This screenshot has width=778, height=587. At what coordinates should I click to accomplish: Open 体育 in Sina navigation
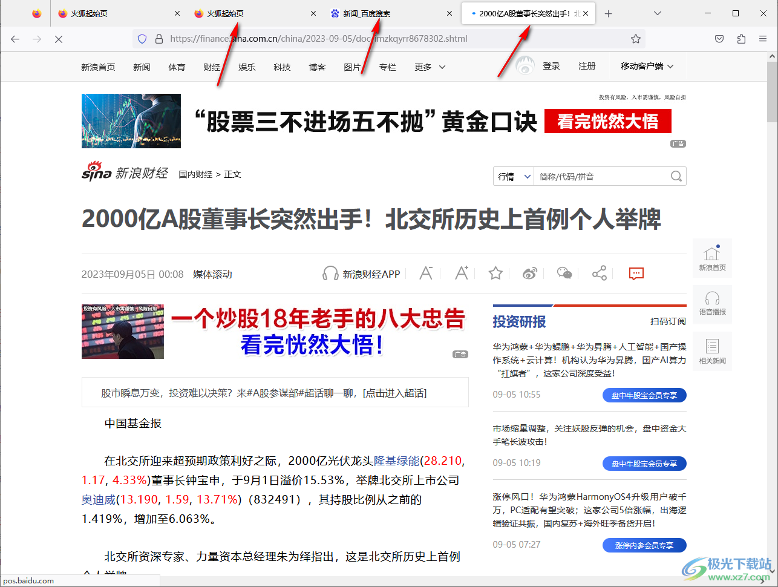point(177,67)
